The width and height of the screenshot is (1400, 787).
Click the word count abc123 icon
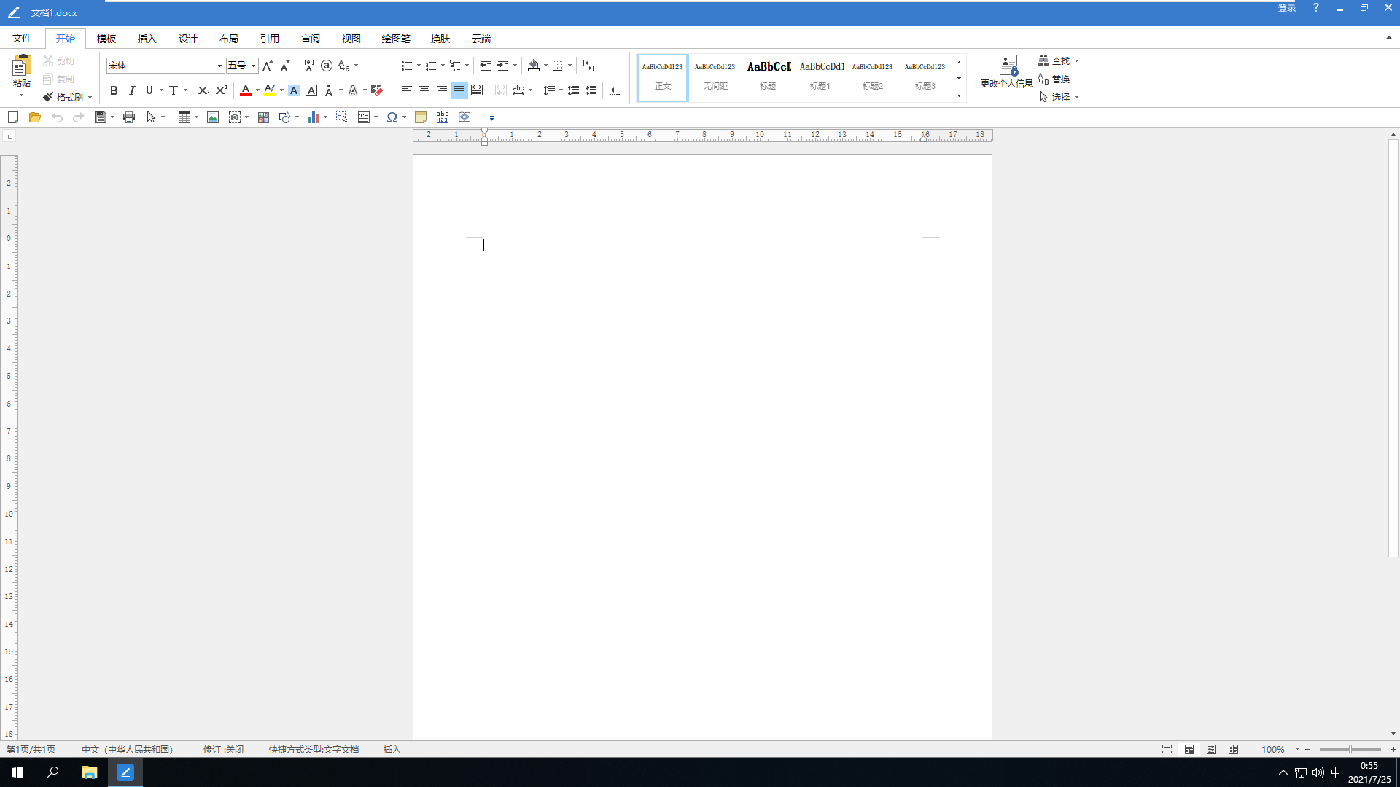pyautogui.click(x=443, y=117)
